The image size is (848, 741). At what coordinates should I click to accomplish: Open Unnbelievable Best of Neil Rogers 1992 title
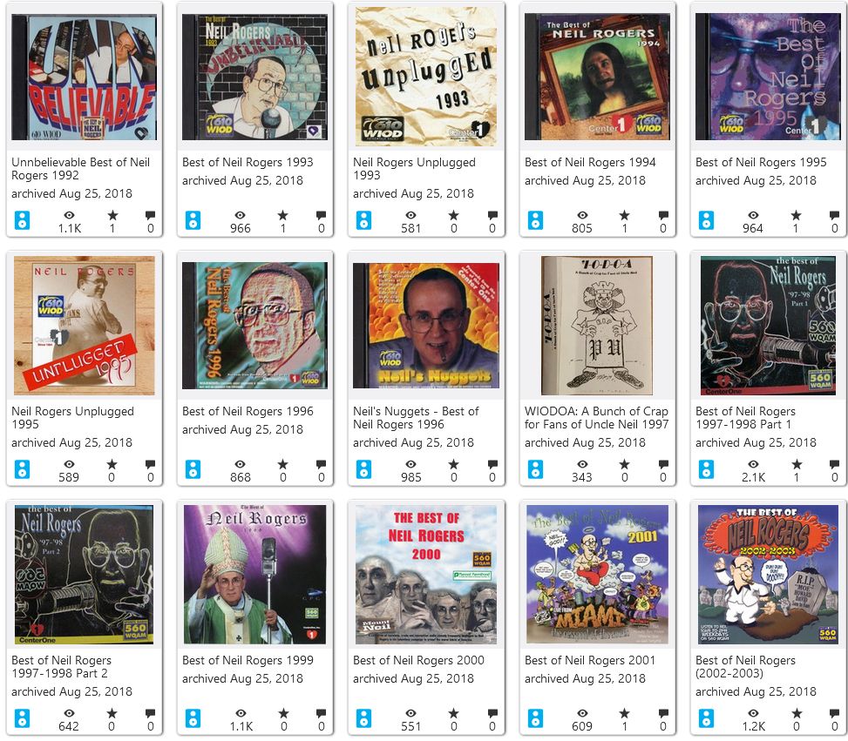tap(80, 169)
